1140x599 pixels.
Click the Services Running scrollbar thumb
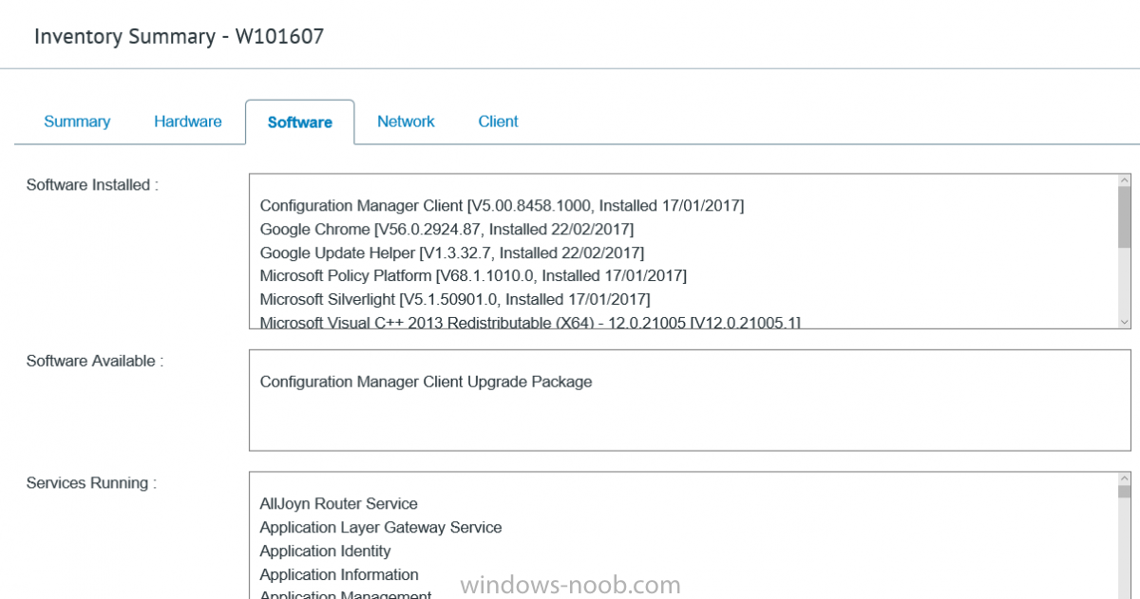(1125, 492)
